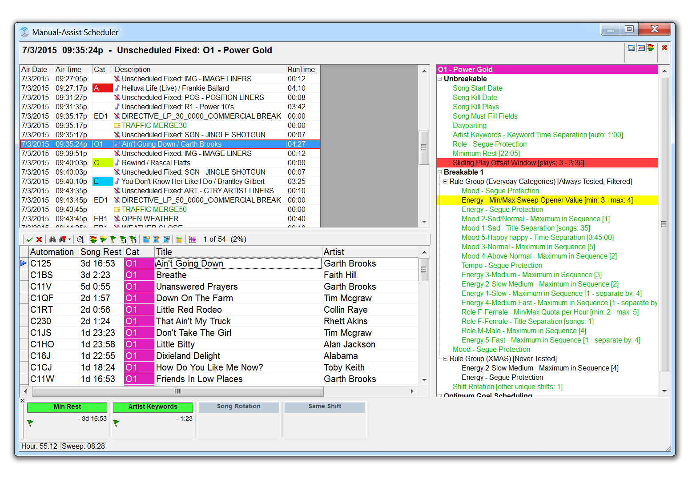
Task: Toggle the red-yellow-green flags filter in the song toolbar
Action: pyautogui.click(x=93, y=239)
